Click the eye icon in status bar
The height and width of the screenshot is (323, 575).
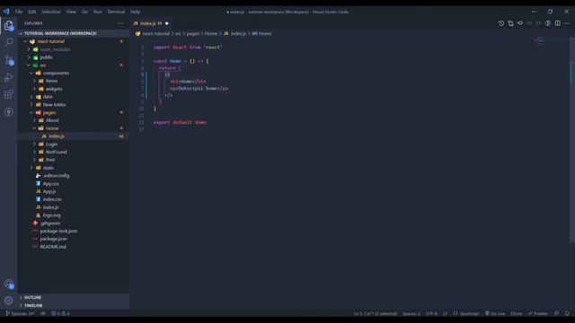[x=43, y=313]
